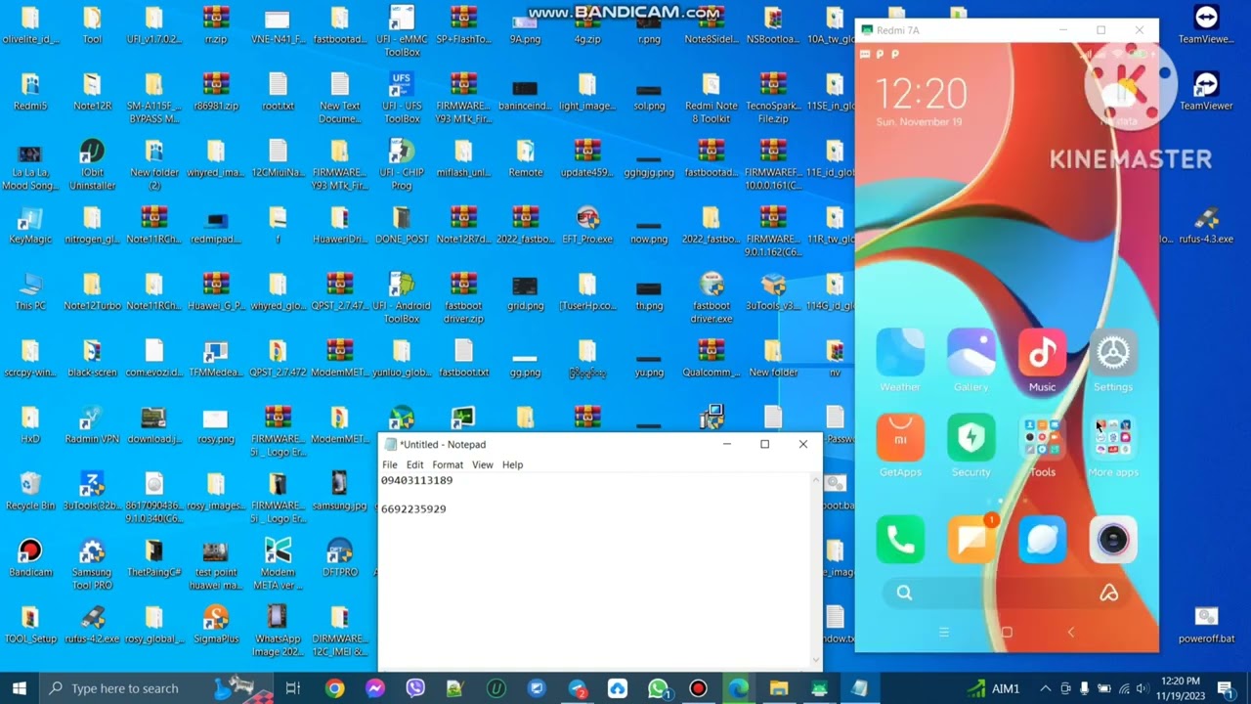Open the View menu in Notepad

(483, 464)
